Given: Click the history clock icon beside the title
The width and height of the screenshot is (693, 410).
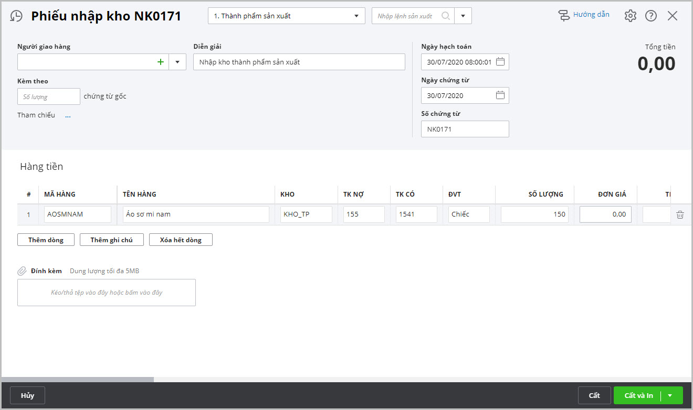Looking at the screenshot, I should pos(16,16).
